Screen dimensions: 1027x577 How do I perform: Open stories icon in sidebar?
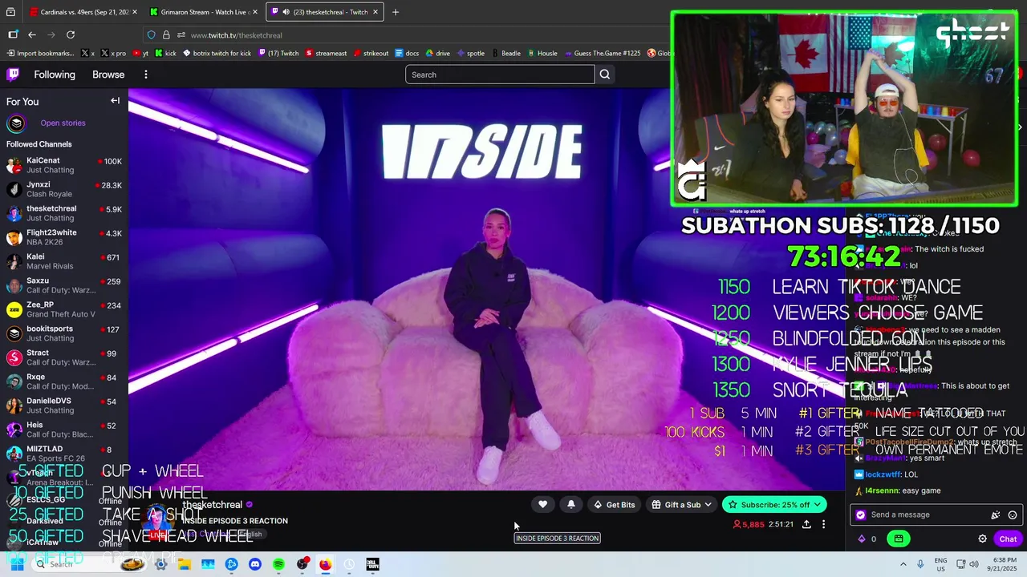[16, 123]
